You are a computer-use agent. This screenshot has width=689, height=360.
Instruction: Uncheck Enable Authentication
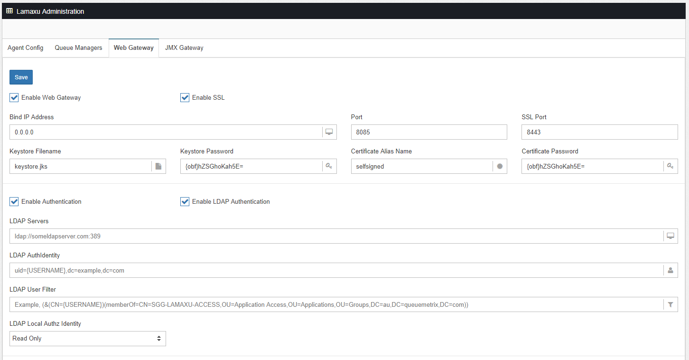tap(14, 202)
